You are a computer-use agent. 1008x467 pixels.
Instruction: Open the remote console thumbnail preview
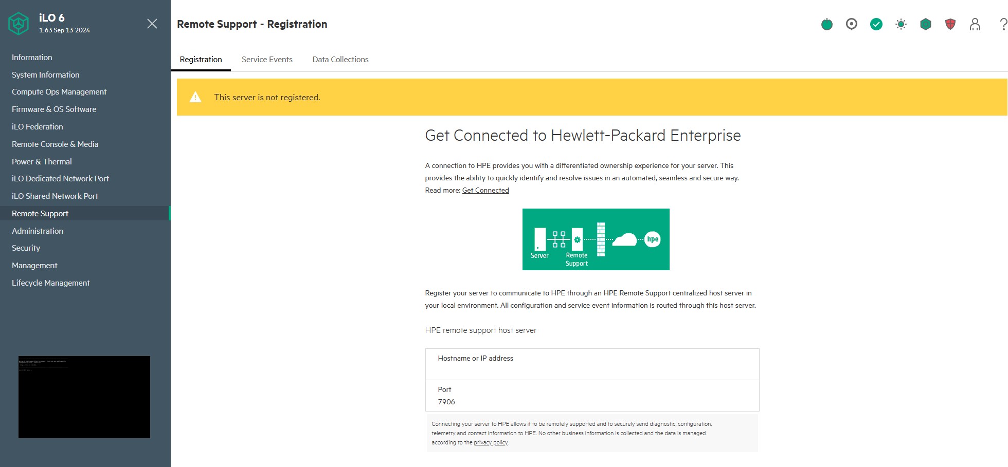[84, 397]
